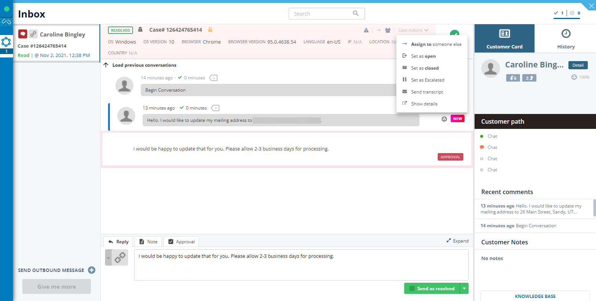The image size is (596, 301).
Task: Click the green online status dot
Action: point(6,9)
